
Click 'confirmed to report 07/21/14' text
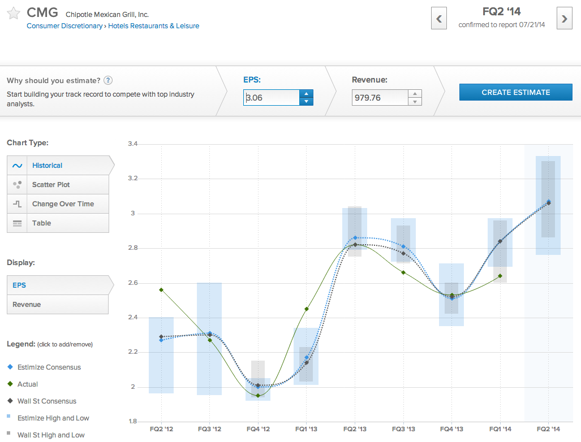tap(502, 25)
